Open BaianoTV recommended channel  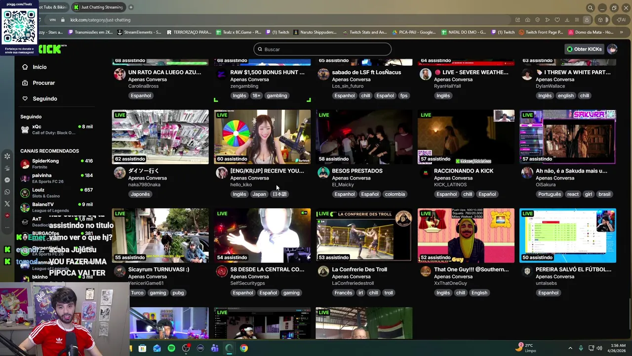56,207
